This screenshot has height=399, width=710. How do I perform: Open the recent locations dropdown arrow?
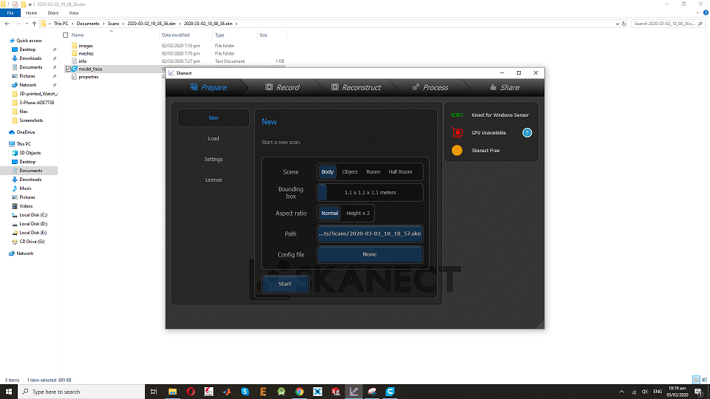(27, 24)
